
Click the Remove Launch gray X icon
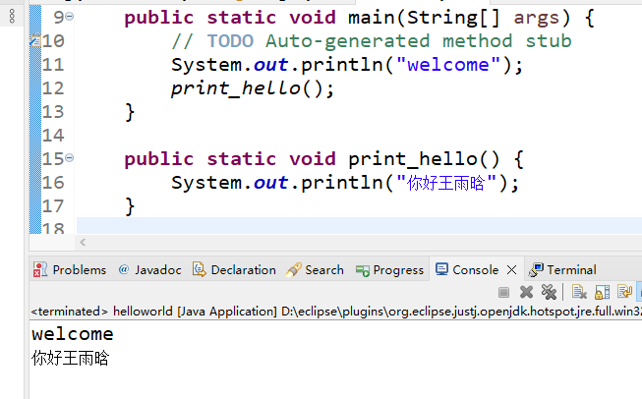tap(526, 292)
